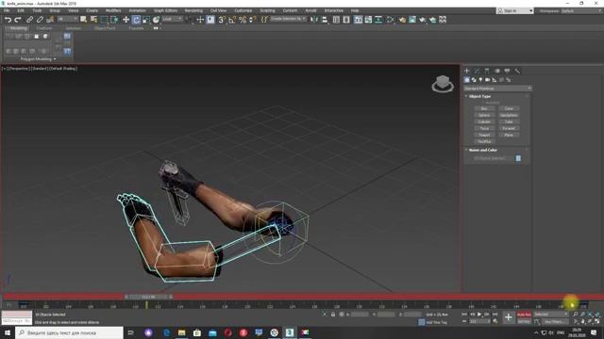Click the Sphere primitive button
604x339 pixels.
(484, 115)
